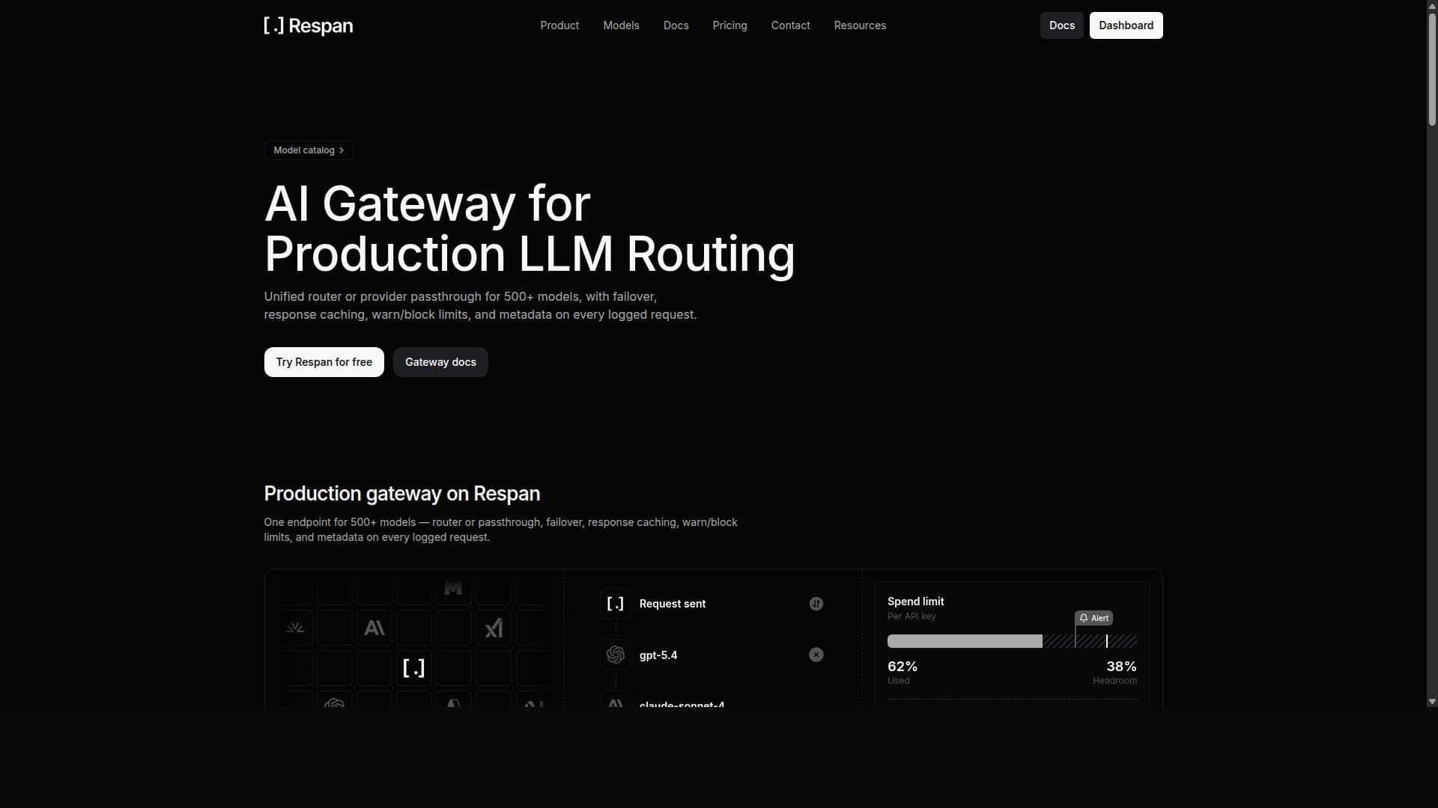Click the OpenAI icon beside gpt-5.4
Image resolution: width=1438 pixels, height=808 pixels.
tap(616, 655)
